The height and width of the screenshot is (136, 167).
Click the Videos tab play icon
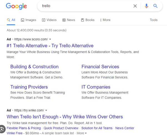(x=44, y=20)
